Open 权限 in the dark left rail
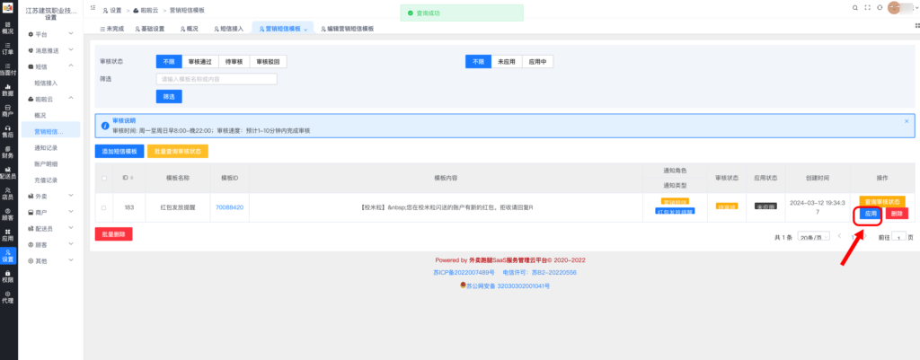Viewport: 920px width, 360px height. click(x=7, y=277)
